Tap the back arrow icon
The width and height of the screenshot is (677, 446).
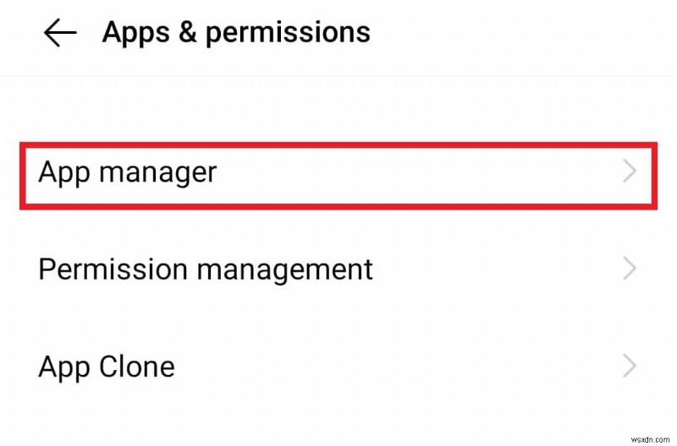click(59, 33)
